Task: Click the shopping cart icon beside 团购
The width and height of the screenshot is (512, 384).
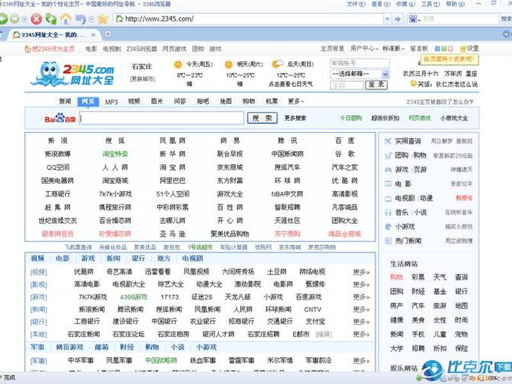Action: (388, 156)
